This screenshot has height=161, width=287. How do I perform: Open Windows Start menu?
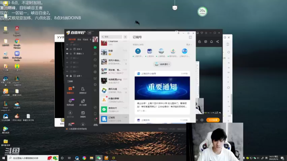click(3, 158)
